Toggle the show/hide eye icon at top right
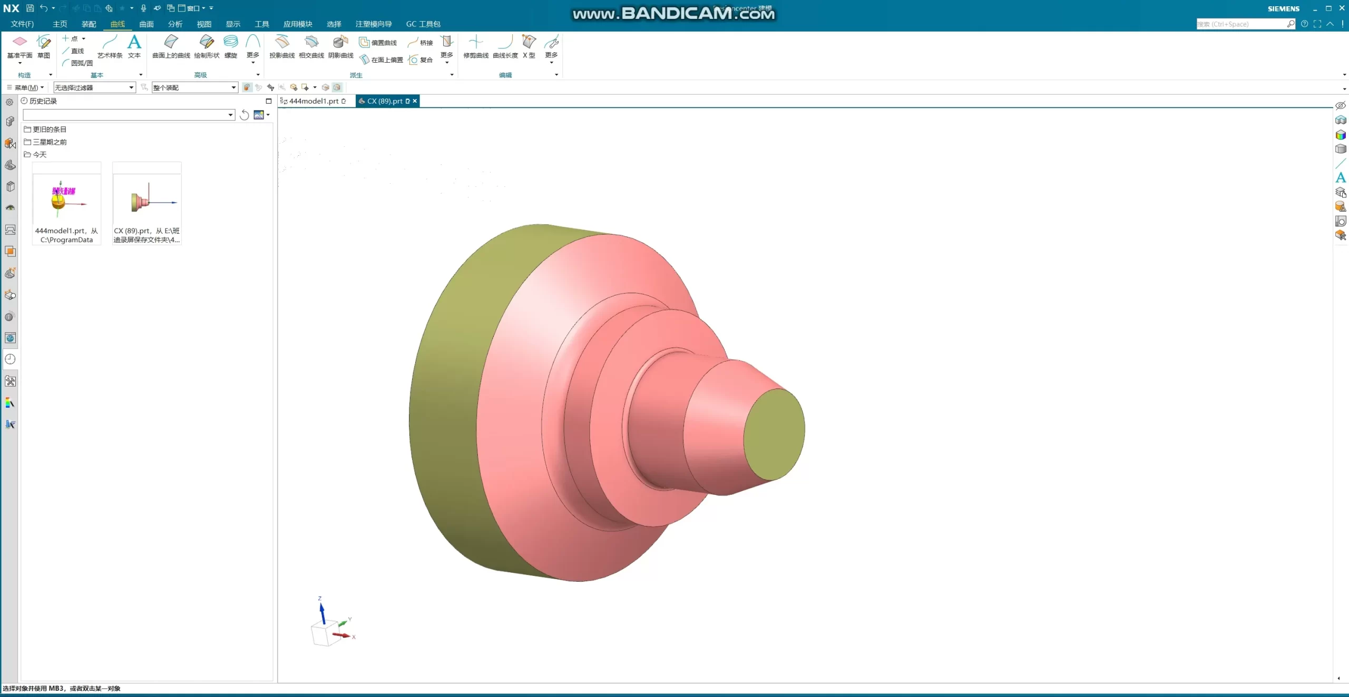The width and height of the screenshot is (1349, 697). coord(1341,105)
